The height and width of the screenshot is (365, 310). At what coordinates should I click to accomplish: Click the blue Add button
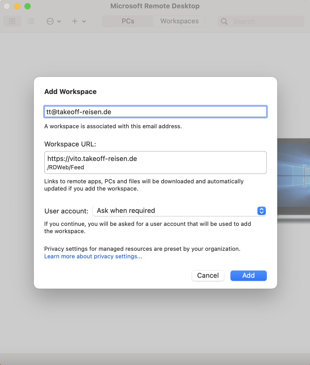tap(248, 275)
